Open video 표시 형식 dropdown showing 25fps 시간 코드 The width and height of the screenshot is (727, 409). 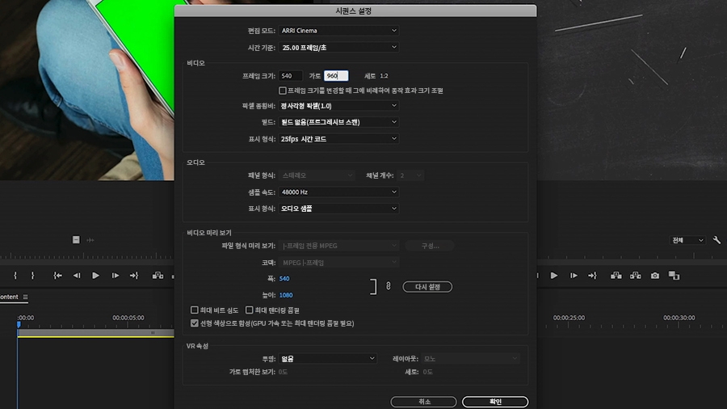(338, 139)
